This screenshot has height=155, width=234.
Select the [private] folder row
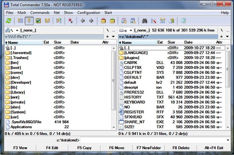58,102
